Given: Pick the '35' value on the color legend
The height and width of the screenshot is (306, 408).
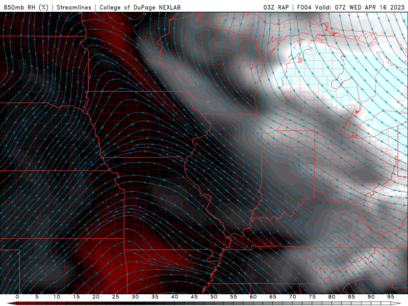Looking at the screenshot, I should point(155,297).
